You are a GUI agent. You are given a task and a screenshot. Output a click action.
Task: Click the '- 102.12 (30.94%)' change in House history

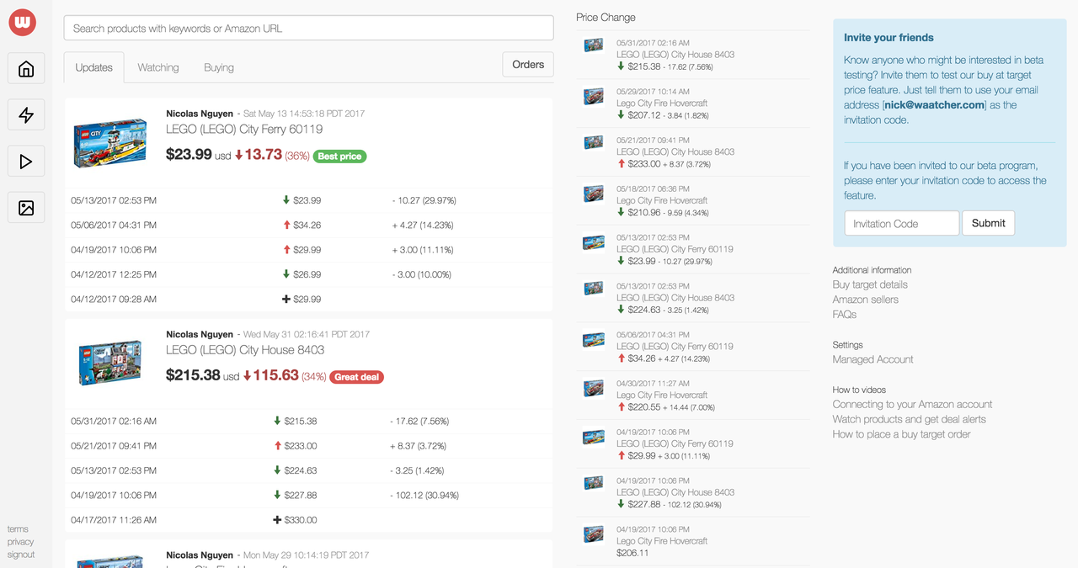pos(424,495)
